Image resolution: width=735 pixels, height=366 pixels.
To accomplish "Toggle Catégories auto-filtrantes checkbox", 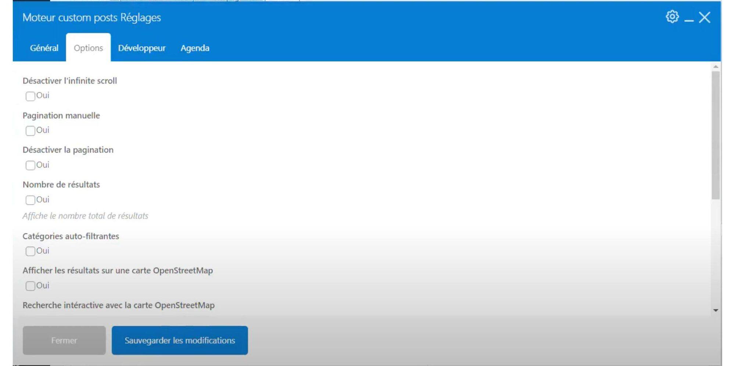I will 31,251.
